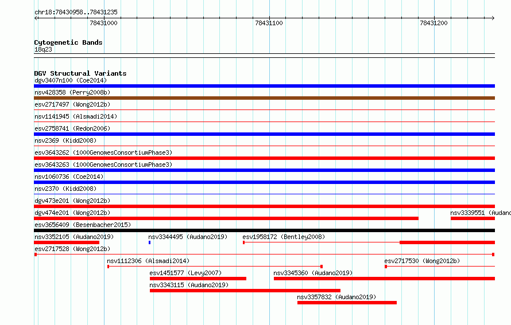Click the nsv3339551 variant label
The width and height of the screenshot is (511, 325).
(481, 213)
